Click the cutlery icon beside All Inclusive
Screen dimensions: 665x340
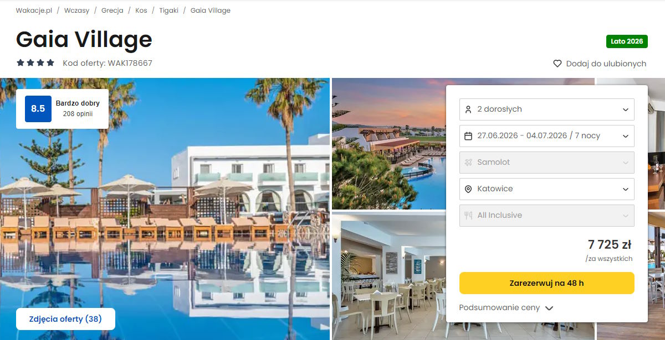(x=468, y=216)
